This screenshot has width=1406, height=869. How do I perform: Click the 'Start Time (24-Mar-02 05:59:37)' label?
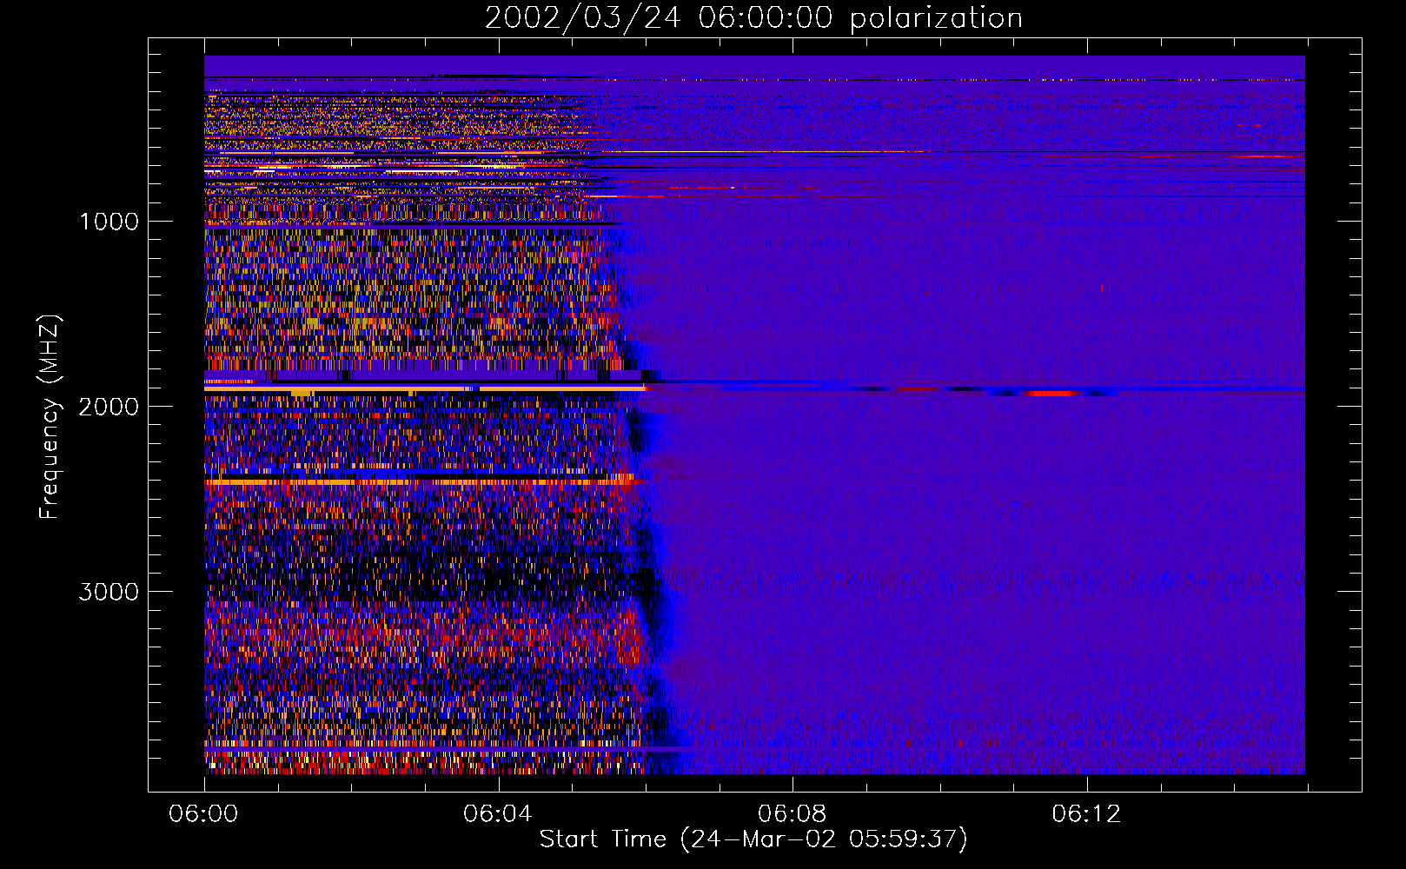[753, 839]
